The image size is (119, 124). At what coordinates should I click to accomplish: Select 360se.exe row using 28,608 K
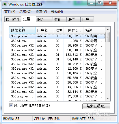click(57, 82)
